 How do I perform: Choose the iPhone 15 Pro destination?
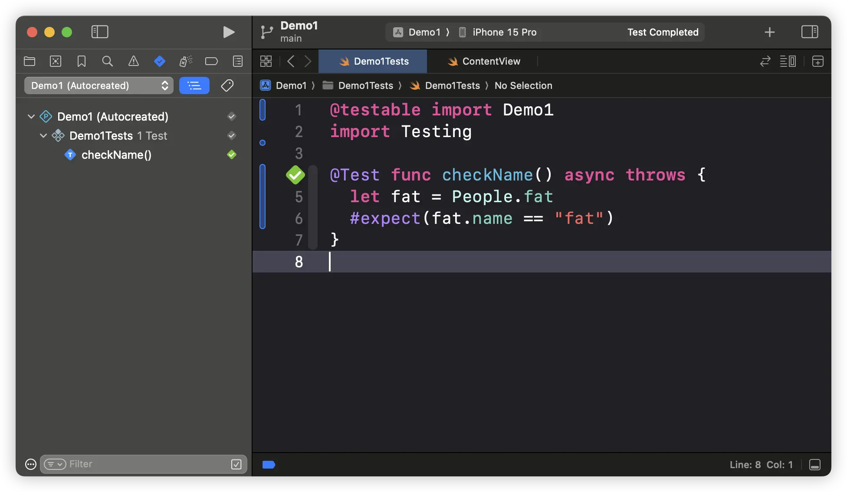(498, 32)
